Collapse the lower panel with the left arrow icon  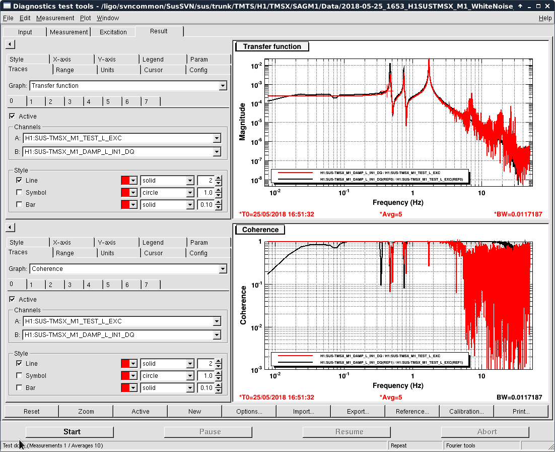click(10, 228)
